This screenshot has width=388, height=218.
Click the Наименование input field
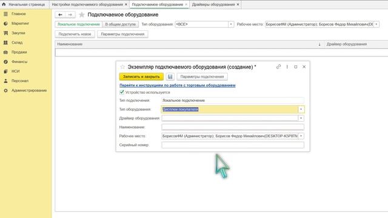(233, 127)
